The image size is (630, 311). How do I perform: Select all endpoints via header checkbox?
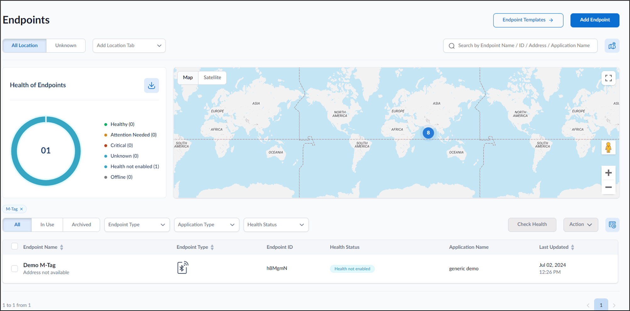[14, 246]
